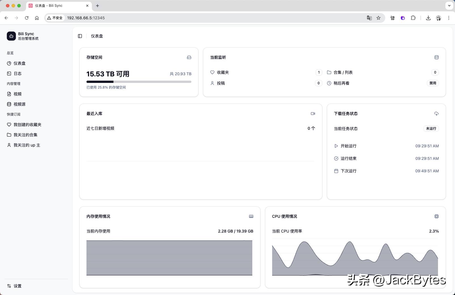Click the hard drive icon on 存储空间 card

coord(189,57)
